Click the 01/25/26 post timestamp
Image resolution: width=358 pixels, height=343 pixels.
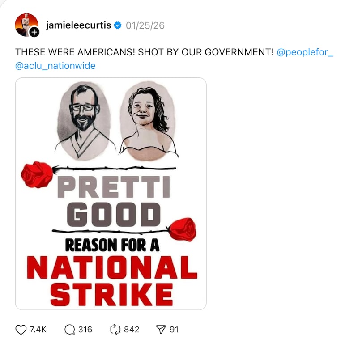145,25
